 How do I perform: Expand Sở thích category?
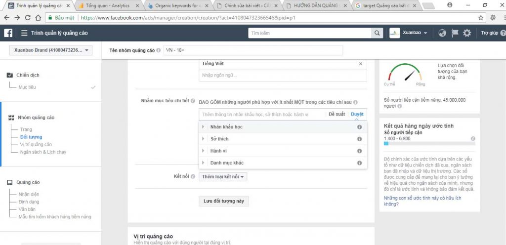203,139
